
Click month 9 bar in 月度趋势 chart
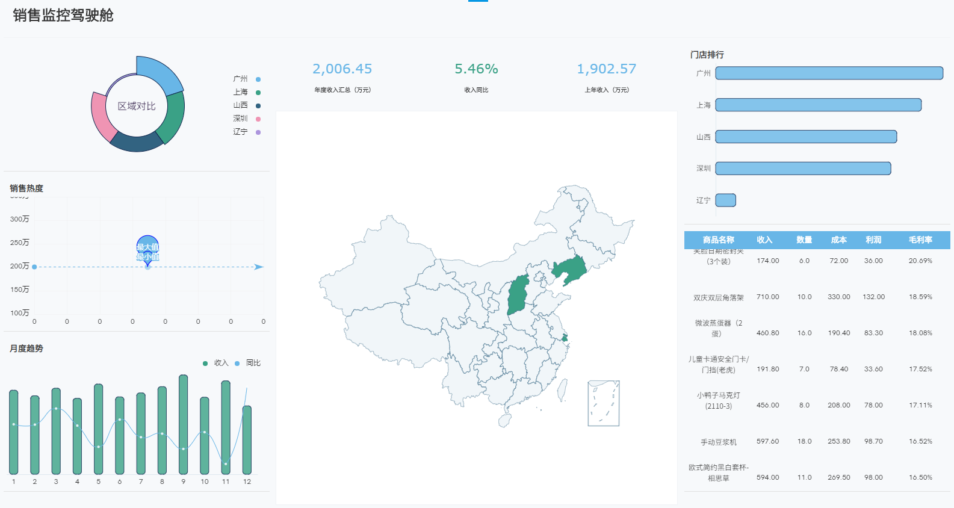coord(183,424)
